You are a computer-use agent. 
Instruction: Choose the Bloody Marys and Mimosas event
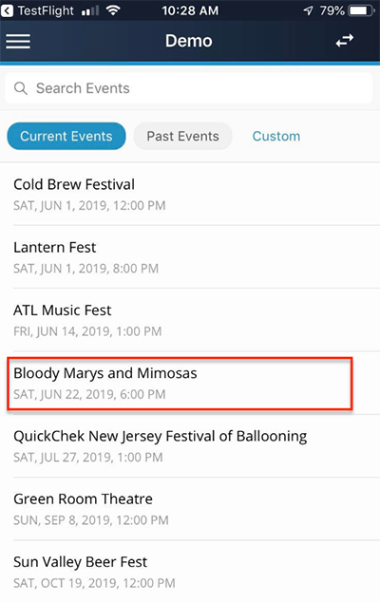coord(190,384)
